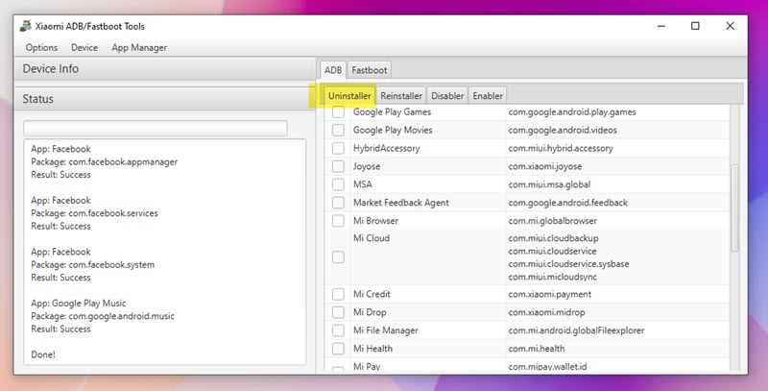Select the ADB tab
The width and height of the screenshot is (768, 391).
(x=332, y=70)
